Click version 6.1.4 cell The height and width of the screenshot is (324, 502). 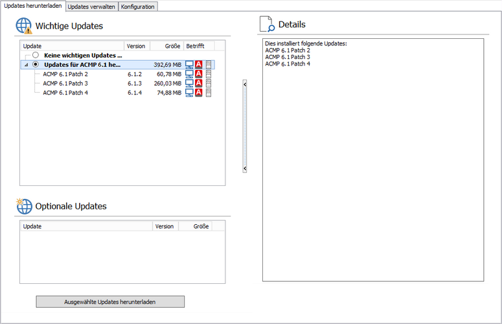click(x=135, y=93)
